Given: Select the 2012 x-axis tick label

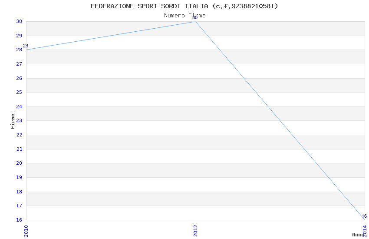Looking at the screenshot, I should point(195,230).
